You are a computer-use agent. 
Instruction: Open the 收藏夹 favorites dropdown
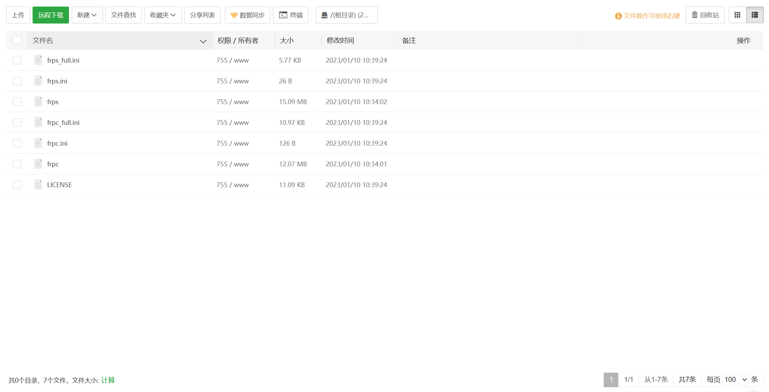pos(163,15)
